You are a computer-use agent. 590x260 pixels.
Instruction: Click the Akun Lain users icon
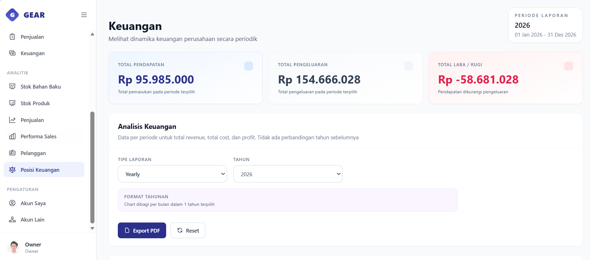click(x=12, y=220)
